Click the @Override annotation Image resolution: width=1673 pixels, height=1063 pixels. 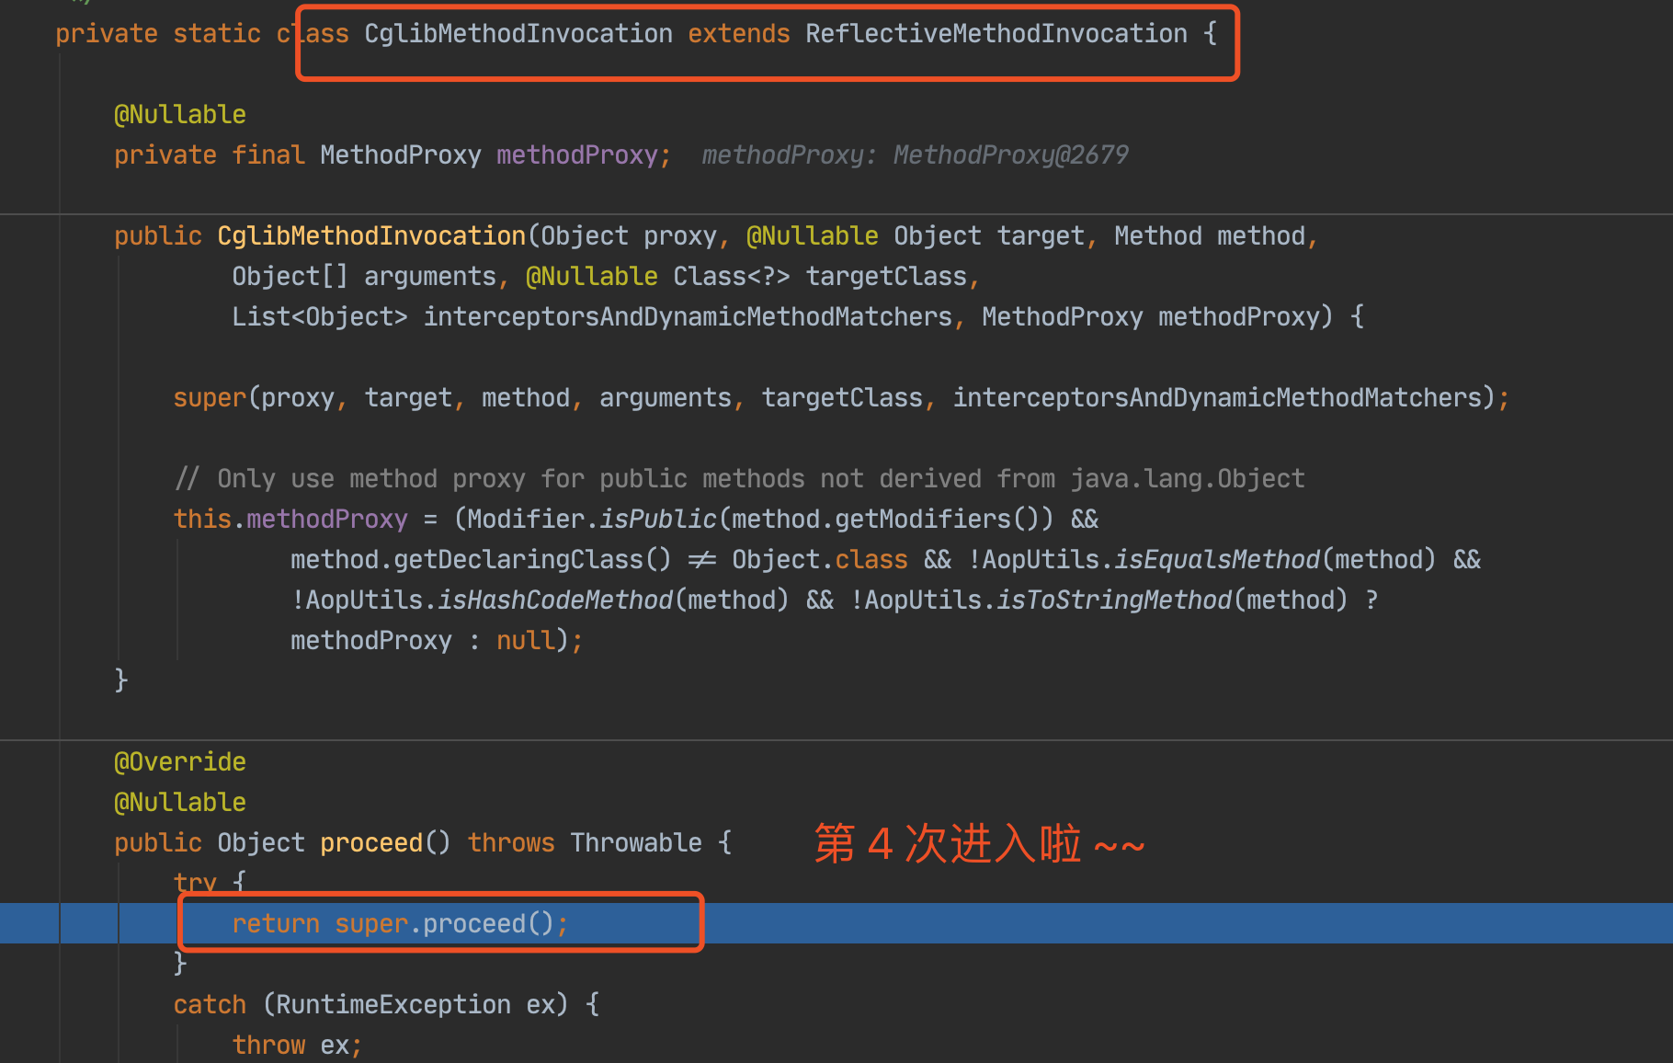180,762
